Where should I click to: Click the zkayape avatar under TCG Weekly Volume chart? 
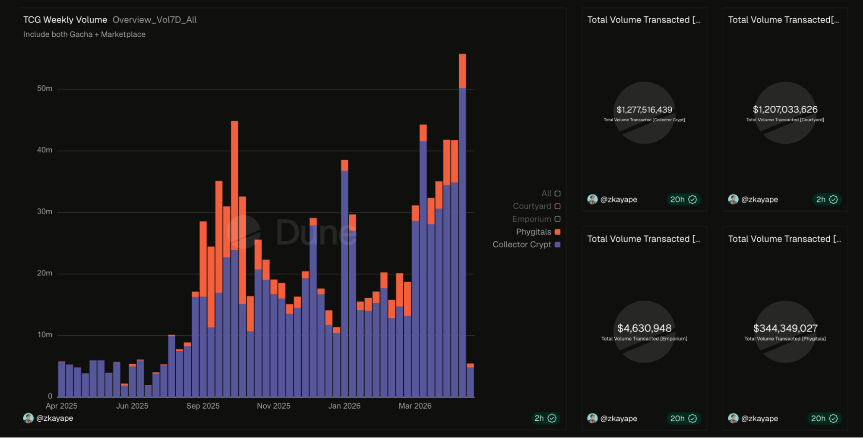coord(28,418)
